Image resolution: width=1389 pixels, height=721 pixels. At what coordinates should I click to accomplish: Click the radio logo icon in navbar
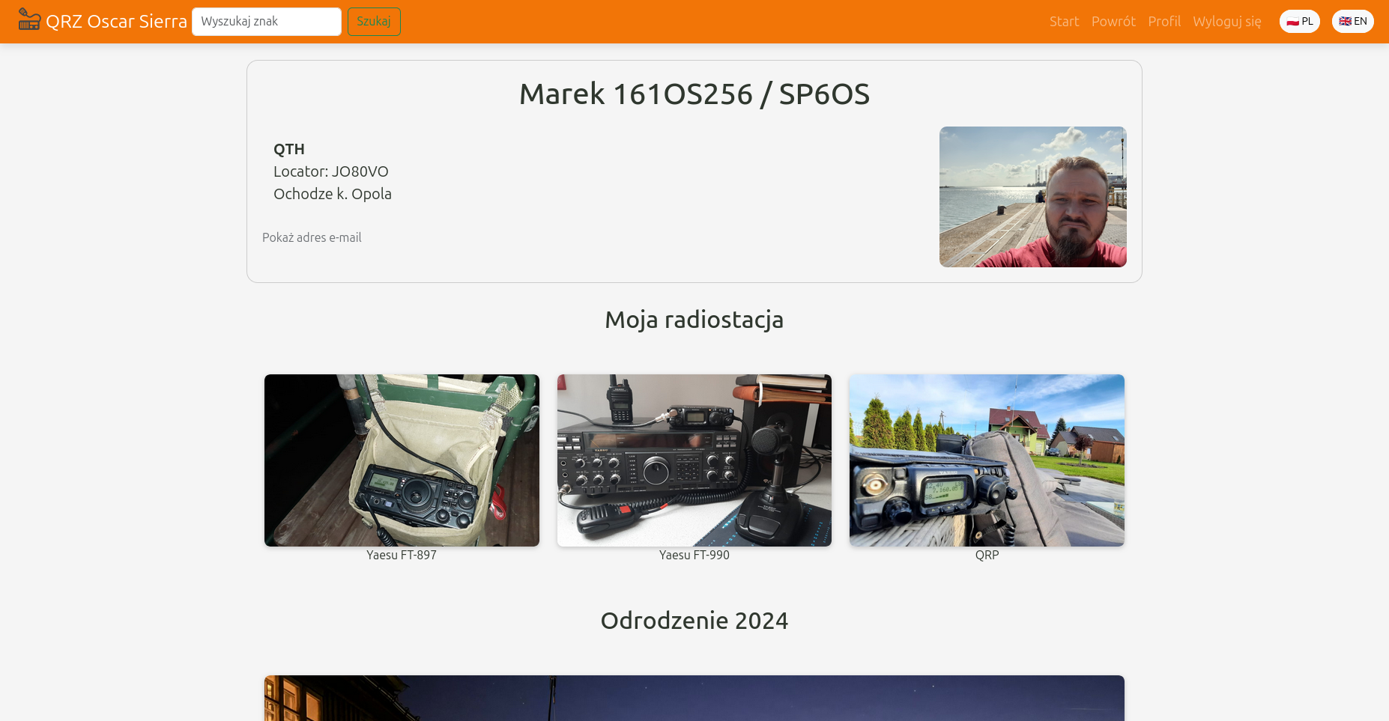click(29, 19)
